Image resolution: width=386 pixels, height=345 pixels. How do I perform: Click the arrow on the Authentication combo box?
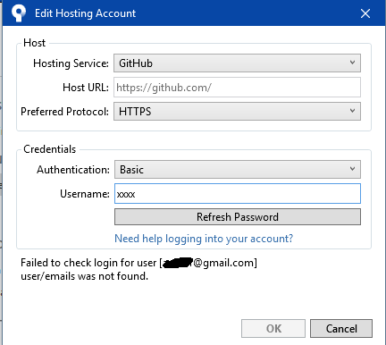(x=352, y=169)
